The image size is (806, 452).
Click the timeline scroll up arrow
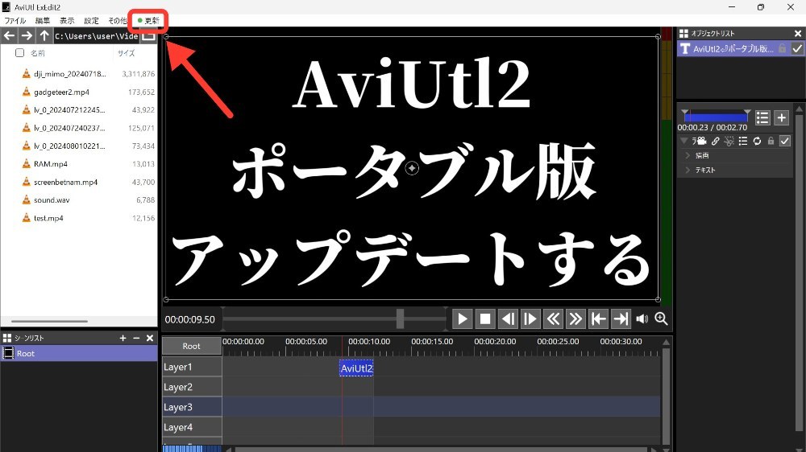(666, 342)
